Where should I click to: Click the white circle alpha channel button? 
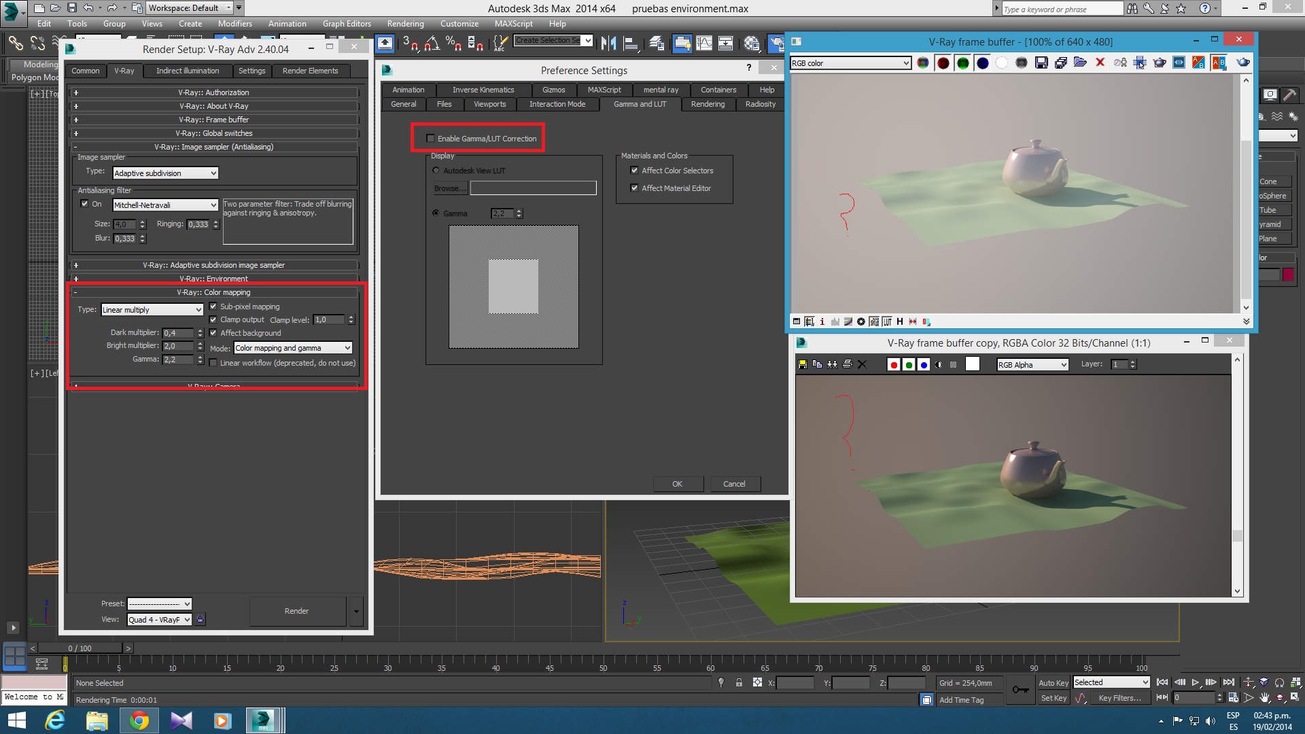pyautogui.click(x=1001, y=63)
